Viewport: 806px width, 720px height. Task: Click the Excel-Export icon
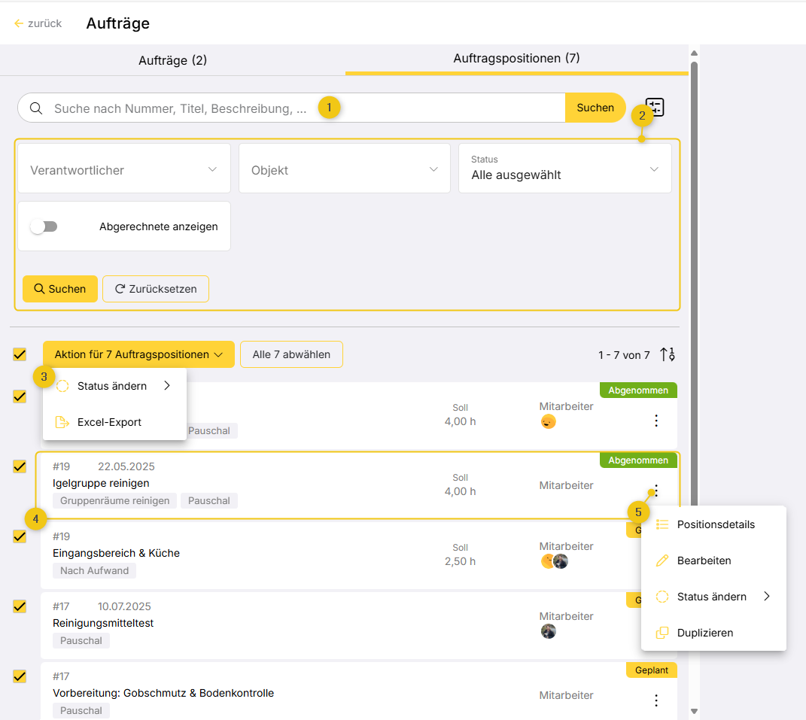62,422
